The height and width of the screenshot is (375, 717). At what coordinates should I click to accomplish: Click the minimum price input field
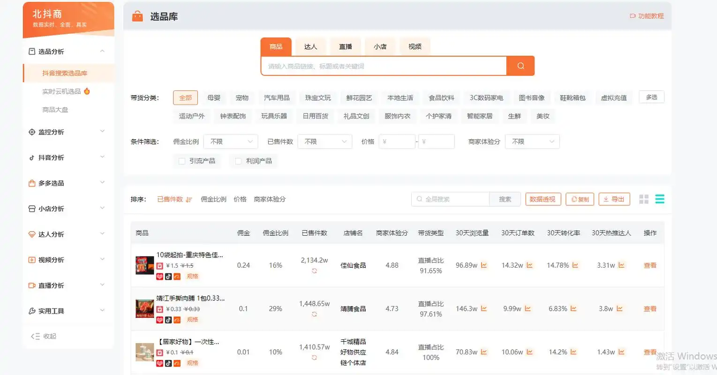[397, 141]
